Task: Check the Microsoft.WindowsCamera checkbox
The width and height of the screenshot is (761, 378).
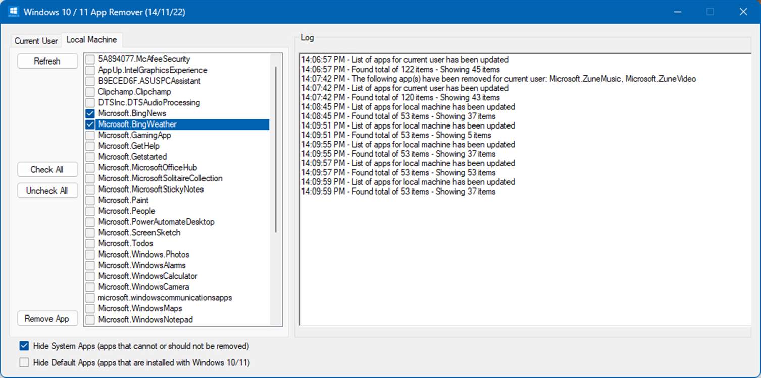Action: click(90, 287)
